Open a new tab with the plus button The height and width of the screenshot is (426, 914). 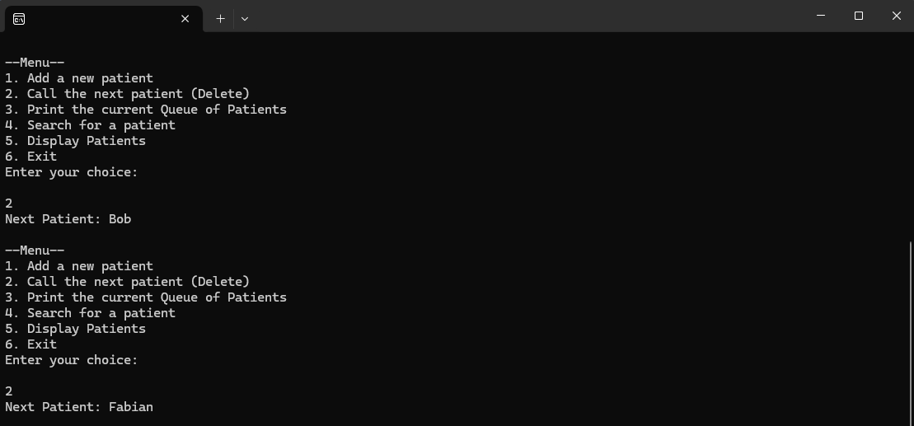point(220,18)
